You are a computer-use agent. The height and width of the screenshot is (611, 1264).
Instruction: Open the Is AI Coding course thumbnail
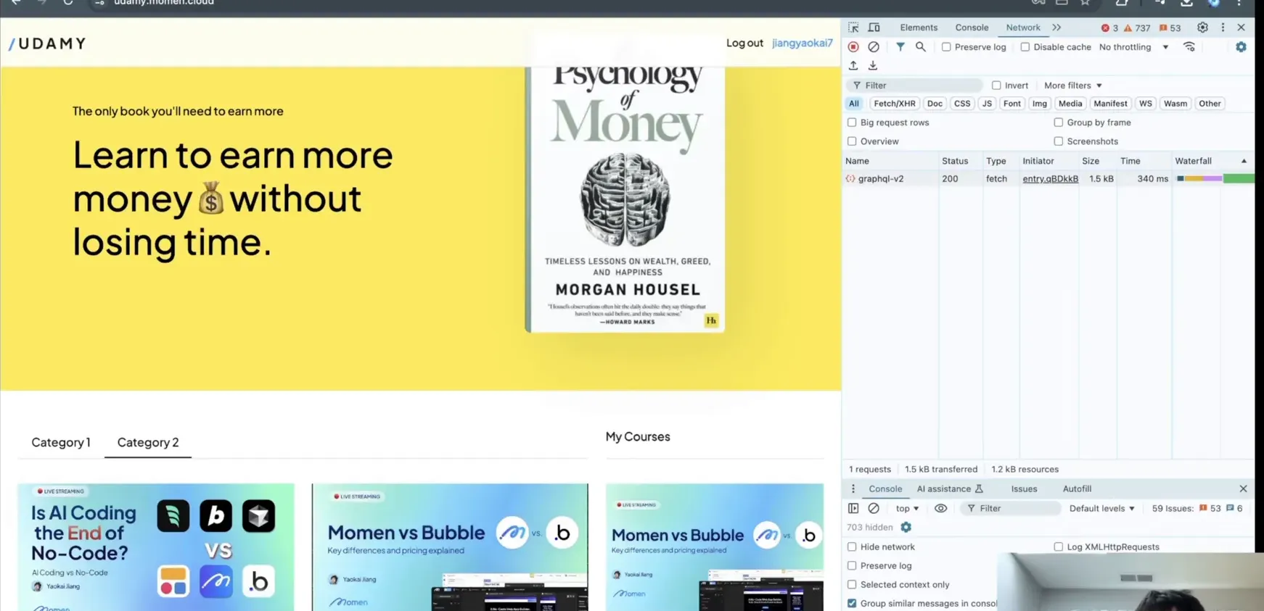coord(156,547)
